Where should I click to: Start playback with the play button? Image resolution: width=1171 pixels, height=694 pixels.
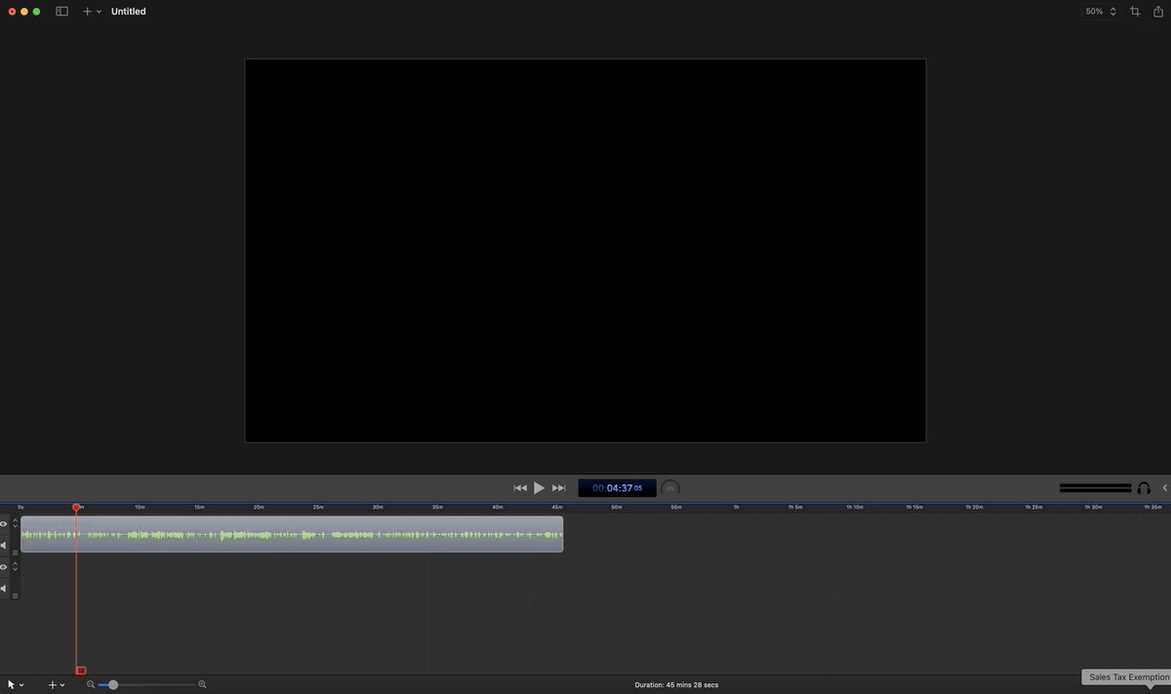(540, 488)
